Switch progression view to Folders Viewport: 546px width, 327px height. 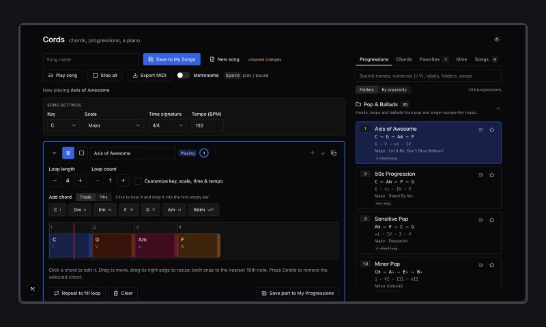pyautogui.click(x=367, y=90)
